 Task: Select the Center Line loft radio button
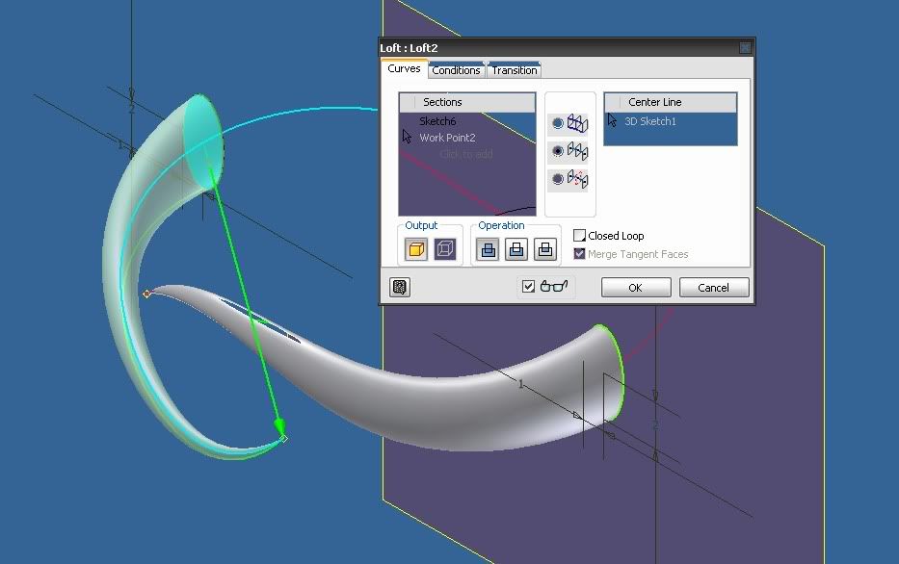pyautogui.click(x=558, y=151)
